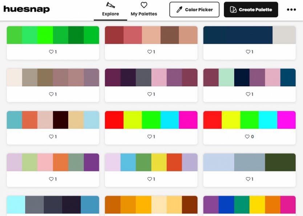Open the three-dot more options menu
The width and height of the screenshot is (303, 216).
[291, 10]
